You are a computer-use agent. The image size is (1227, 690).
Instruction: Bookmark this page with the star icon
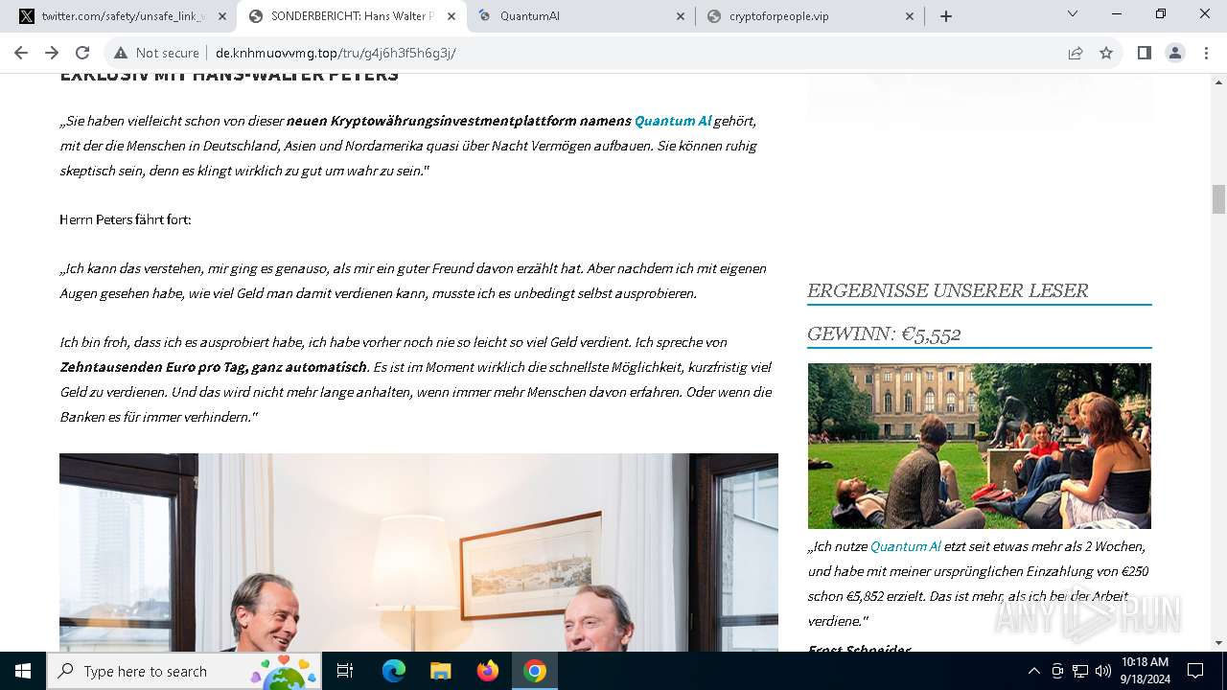pyautogui.click(x=1106, y=53)
